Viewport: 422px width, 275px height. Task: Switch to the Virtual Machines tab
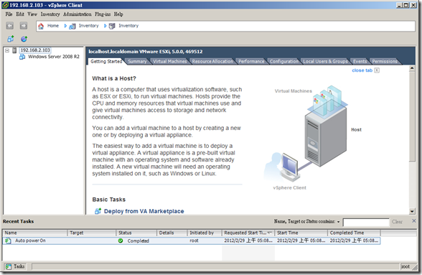[x=170, y=62]
